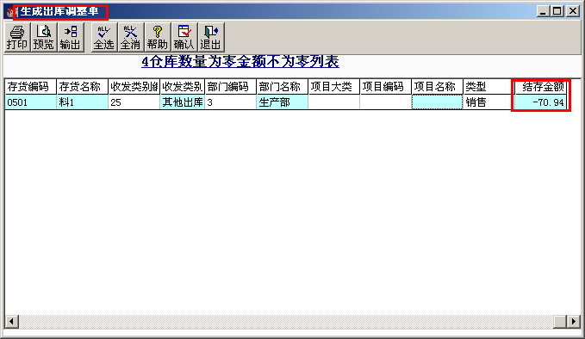Select the -70.94 balance amount cell
Image resolution: width=585 pixels, height=339 pixels.
point(540,102)
